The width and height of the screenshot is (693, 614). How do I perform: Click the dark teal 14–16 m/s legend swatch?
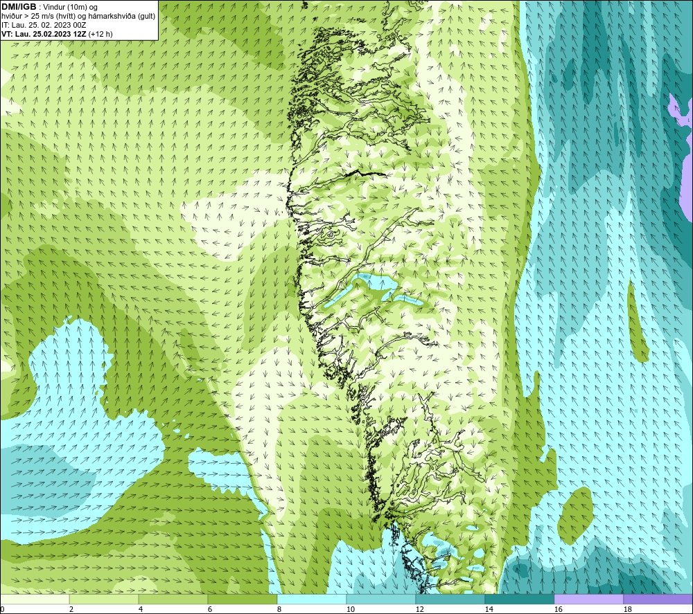click(x=519, y=599)
